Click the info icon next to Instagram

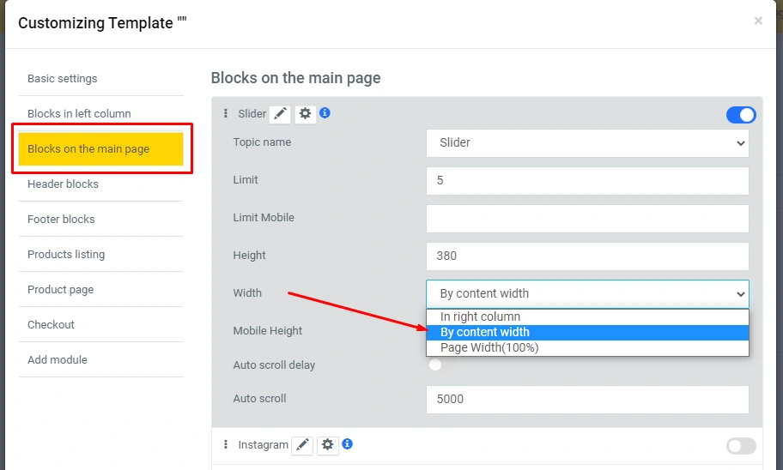coord(348,444)
